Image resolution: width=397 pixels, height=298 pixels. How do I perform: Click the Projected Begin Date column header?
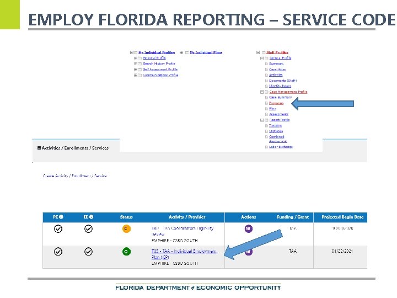[342, 217]
